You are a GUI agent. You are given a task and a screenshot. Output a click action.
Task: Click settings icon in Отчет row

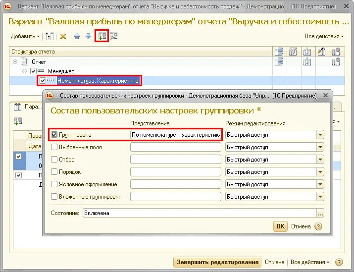[336, 61]
